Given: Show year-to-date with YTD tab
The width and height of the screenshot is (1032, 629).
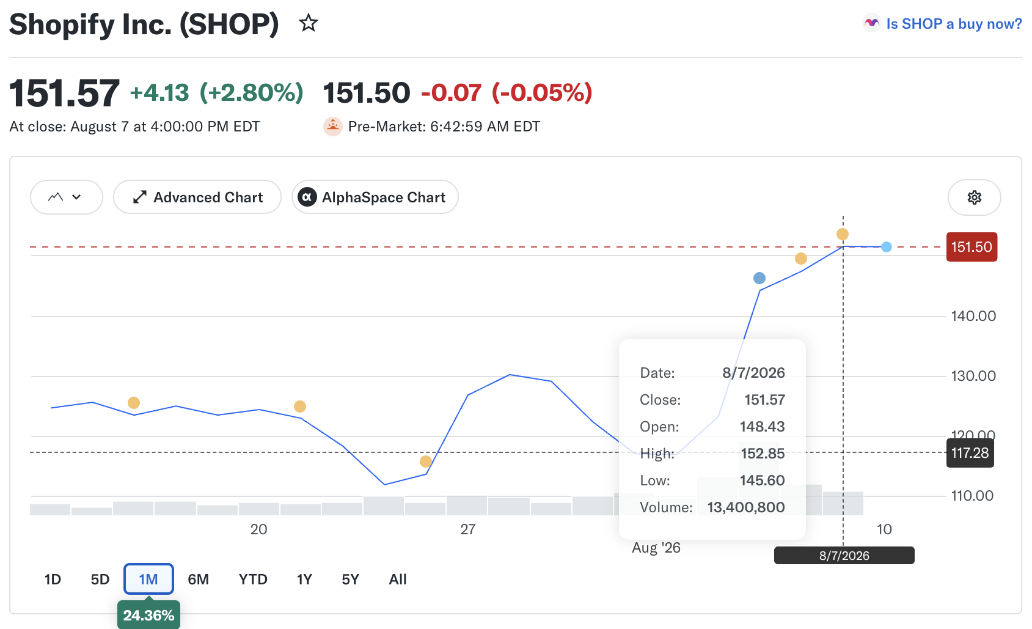Looking at the screenshot, I should [x=253, y=579].
